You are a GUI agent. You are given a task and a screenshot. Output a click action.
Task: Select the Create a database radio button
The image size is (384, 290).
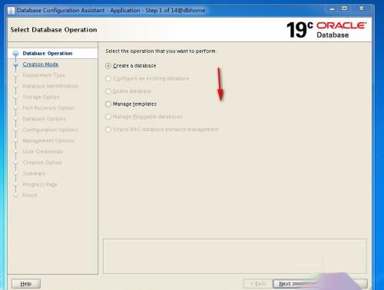(x=108, y=66)
